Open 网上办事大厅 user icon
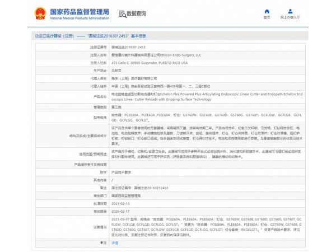336x252 pixels. (290, 11)
